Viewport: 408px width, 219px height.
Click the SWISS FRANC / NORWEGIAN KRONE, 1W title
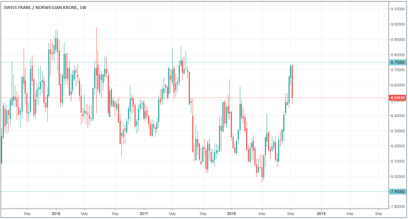(x=45, y=8)
